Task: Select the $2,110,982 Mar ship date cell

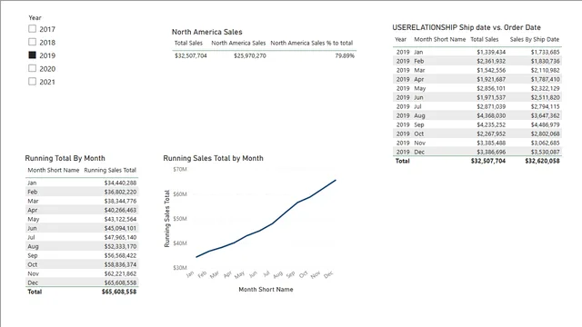Action: [545, 70]
